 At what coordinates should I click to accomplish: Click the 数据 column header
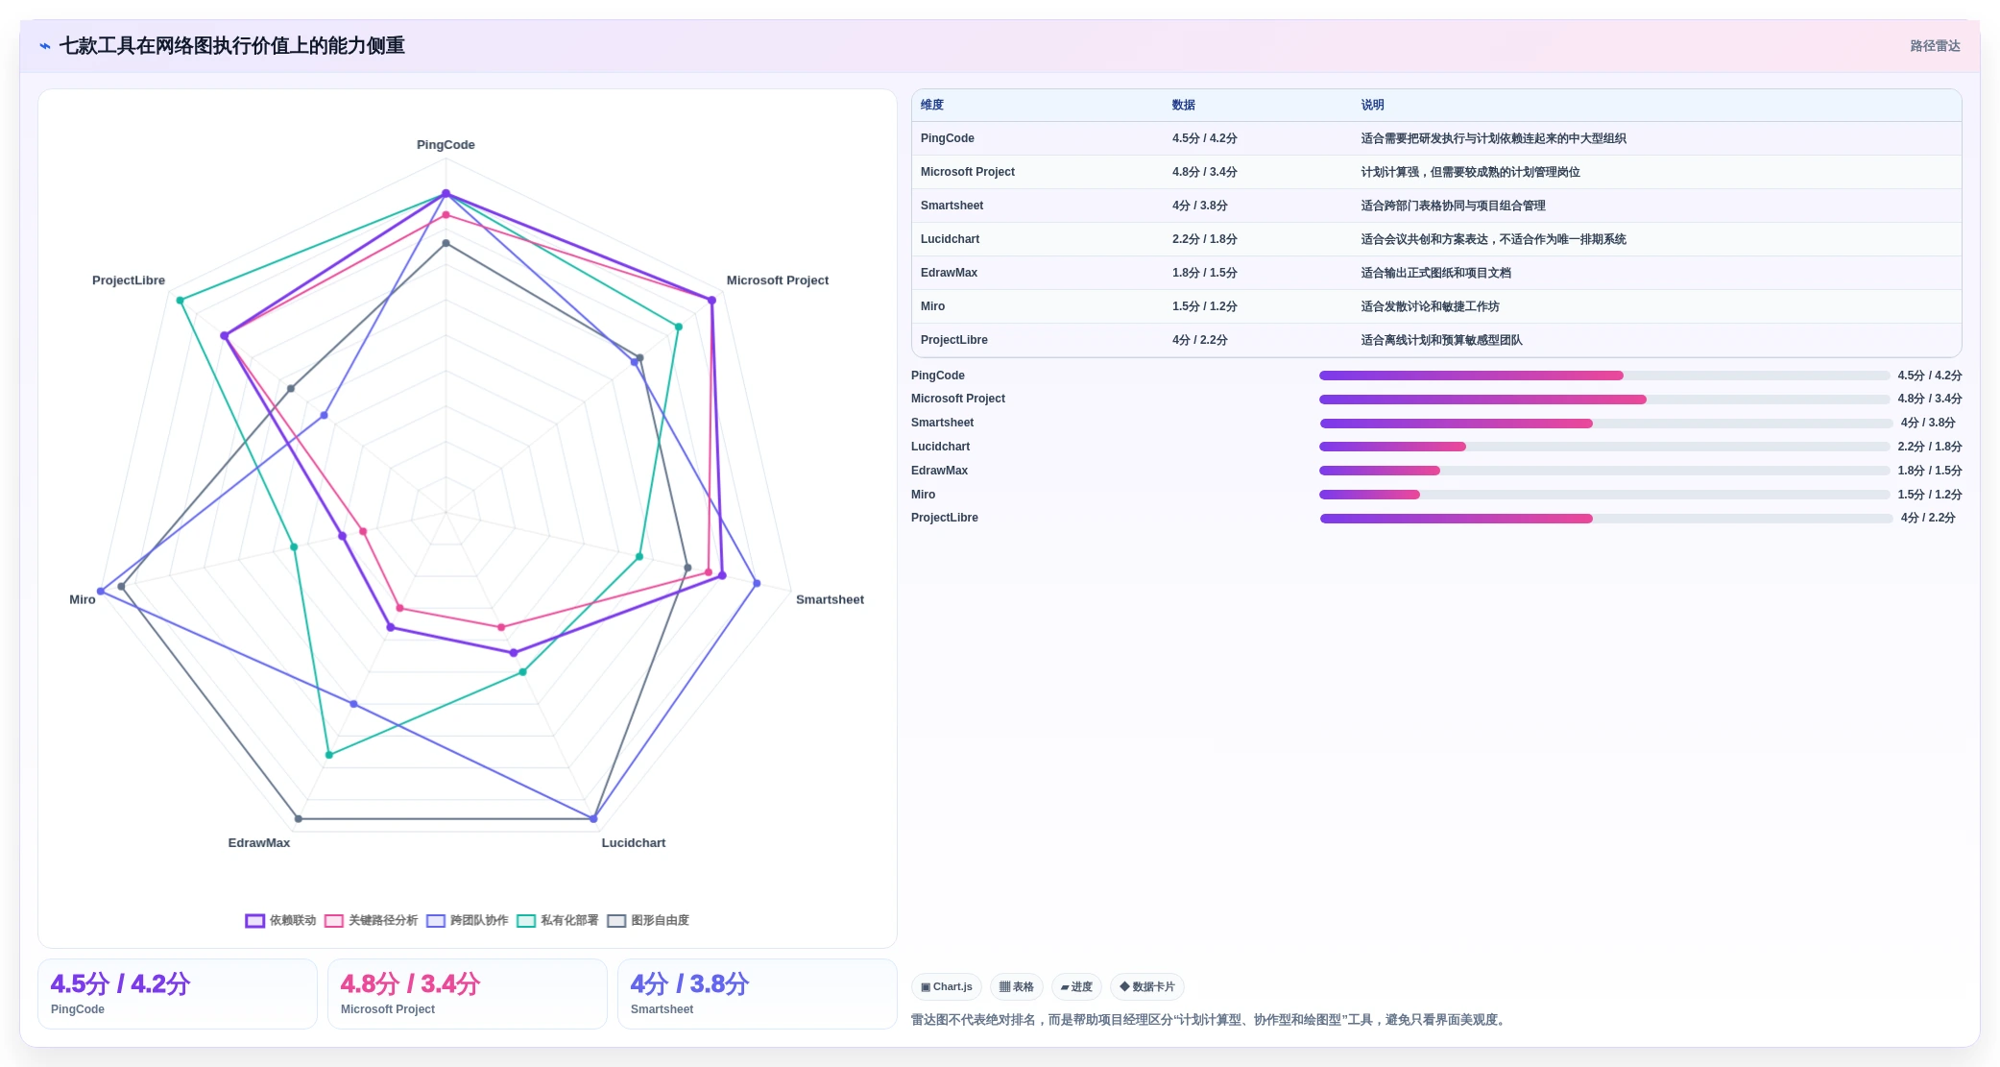1184,105
